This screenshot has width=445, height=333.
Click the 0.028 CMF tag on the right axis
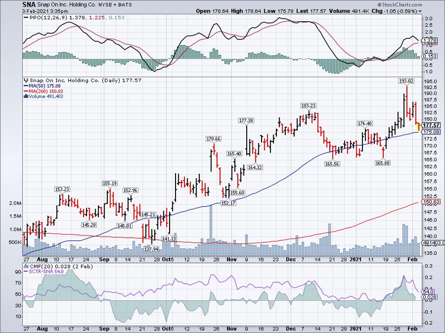(430, 297)
